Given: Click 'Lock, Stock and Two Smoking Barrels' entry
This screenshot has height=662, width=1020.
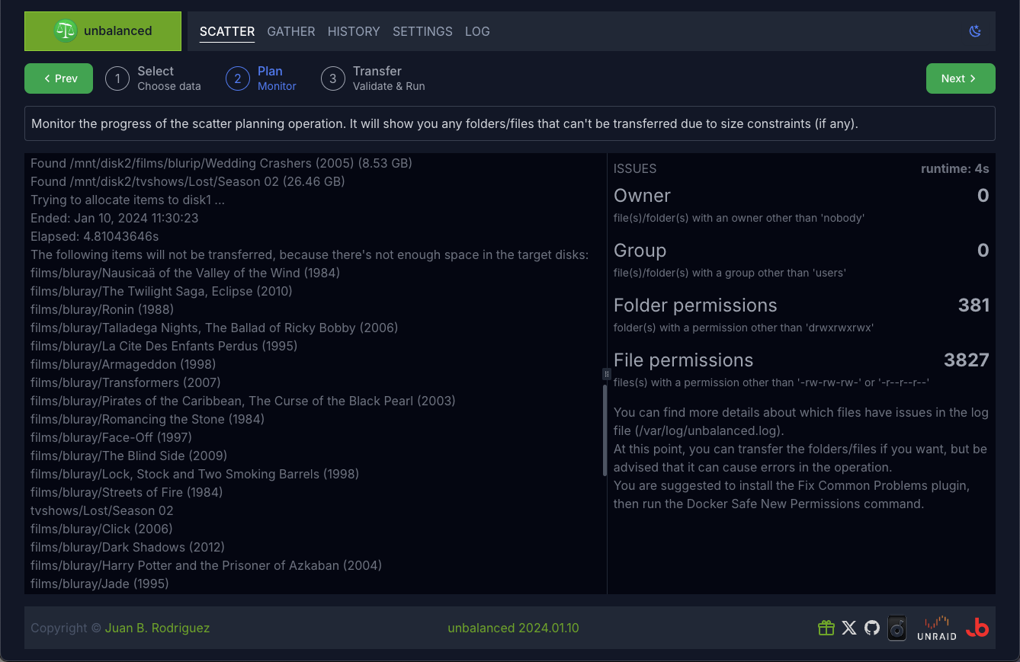Looking at the screenshot, I should click(194, 474).
